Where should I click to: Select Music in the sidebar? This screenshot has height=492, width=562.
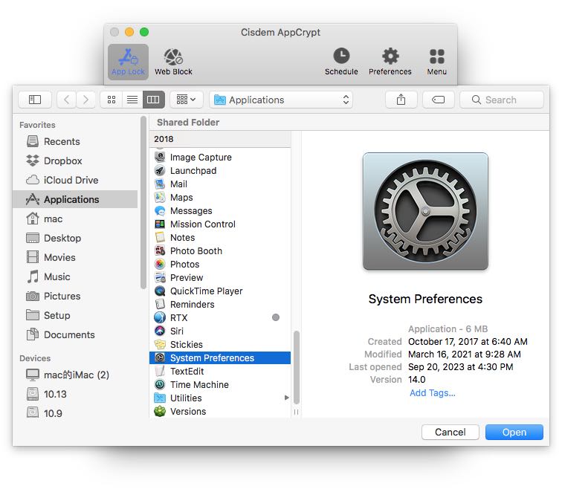(75, 276)
